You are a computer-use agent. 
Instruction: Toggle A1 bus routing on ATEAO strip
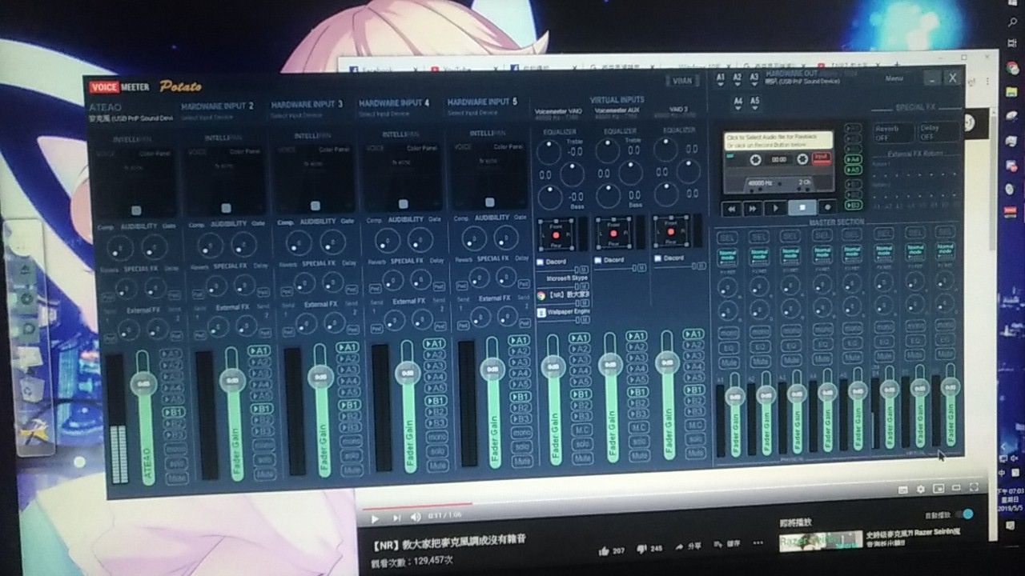172,354
